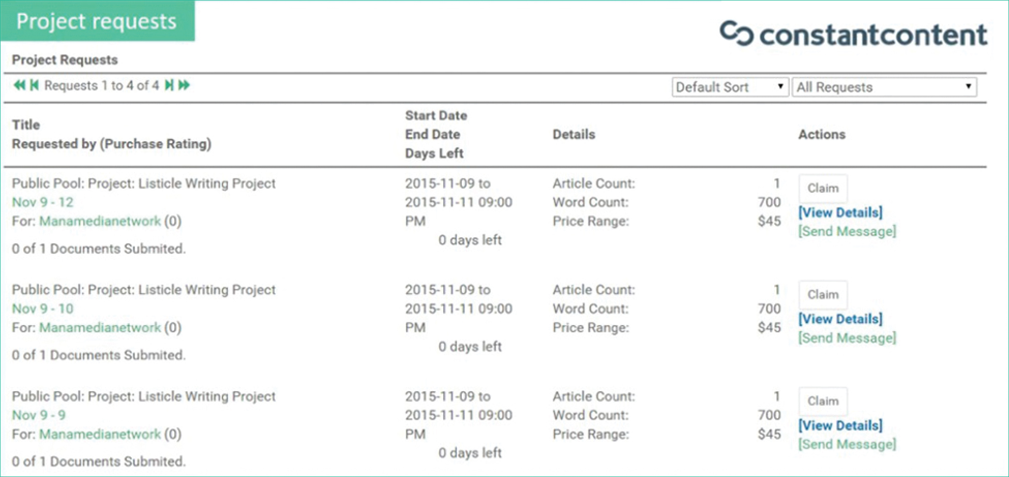
Task: Select the Project requests tab header
Action: coord(97,21)
